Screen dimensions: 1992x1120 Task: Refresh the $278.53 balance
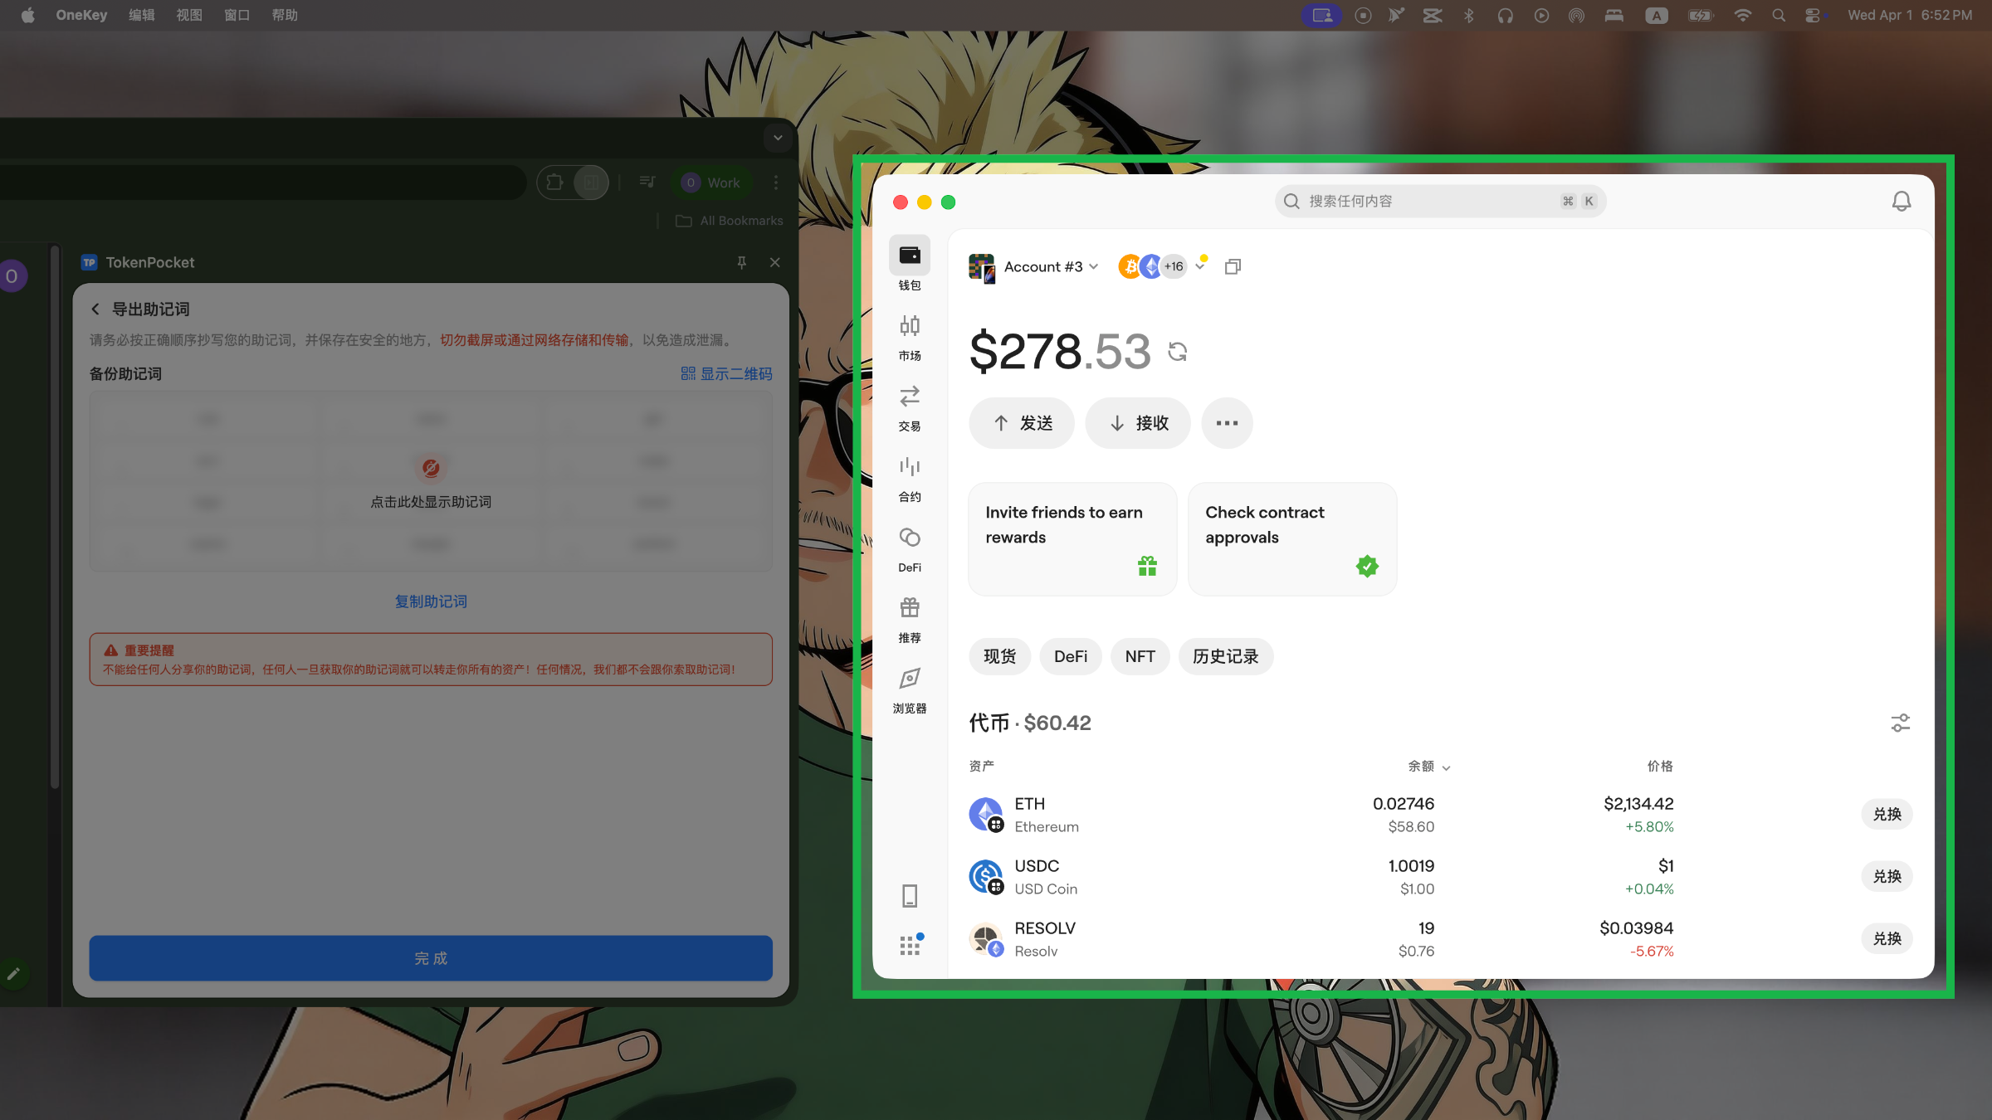click(1177, 352)
